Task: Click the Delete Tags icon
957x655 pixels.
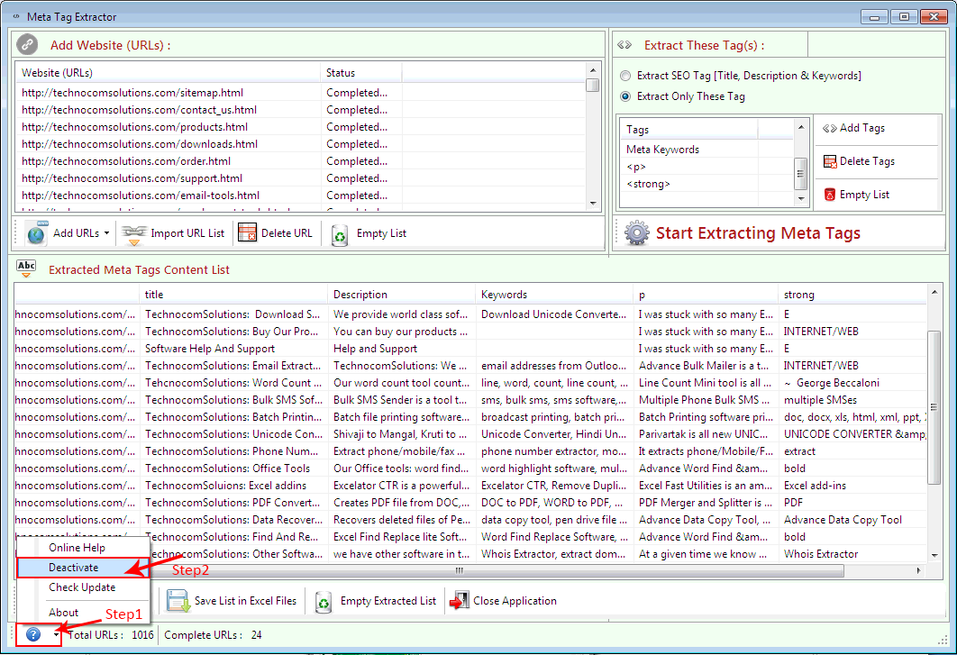Action: [830, 162]
